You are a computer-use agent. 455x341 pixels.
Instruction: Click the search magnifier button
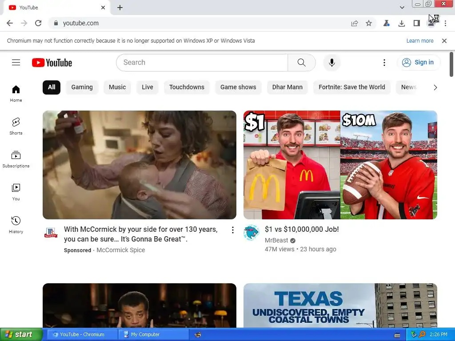(302, 62)
